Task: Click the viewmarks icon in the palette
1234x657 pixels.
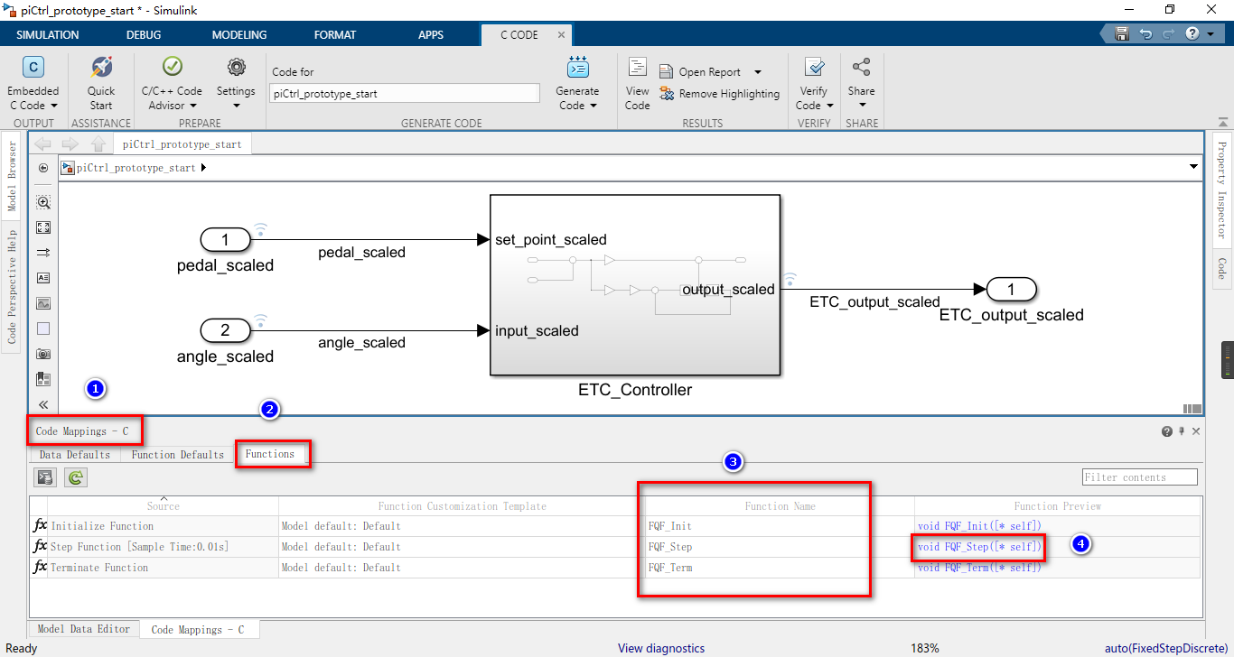Action: (43, 379)
